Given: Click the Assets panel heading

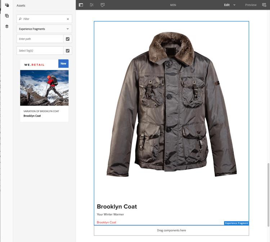Looking at the screenshot, I should coord(21,5).
